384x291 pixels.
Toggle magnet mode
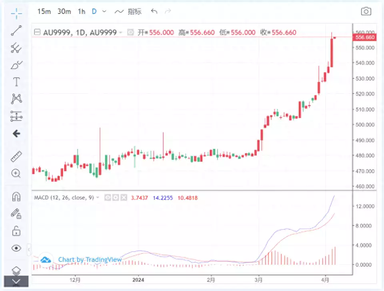pyautogui.click(x=16, y=197)
